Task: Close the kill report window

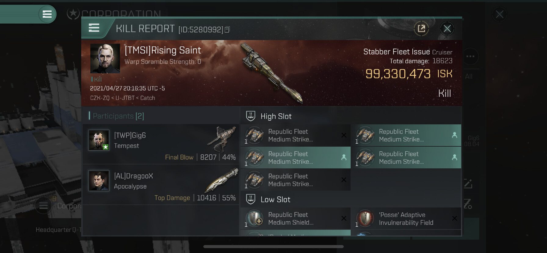Action: coord(447,29)
